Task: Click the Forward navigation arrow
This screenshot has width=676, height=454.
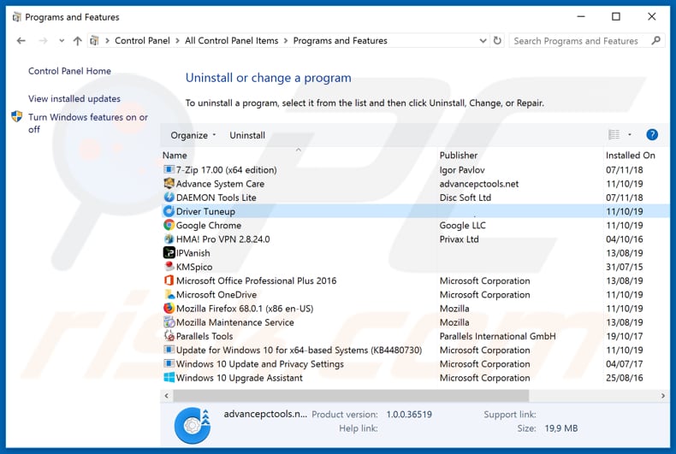Action: tap(43, 41)
